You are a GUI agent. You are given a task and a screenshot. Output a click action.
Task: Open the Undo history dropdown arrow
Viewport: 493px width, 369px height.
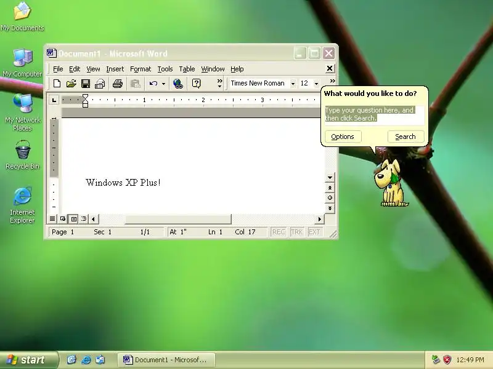tap(163, 84)
